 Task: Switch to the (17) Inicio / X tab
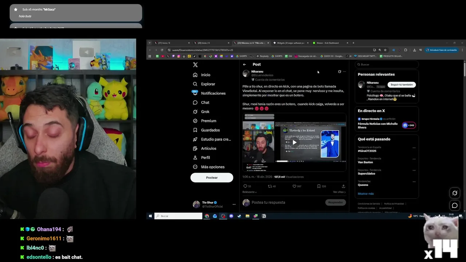(x=171, y=43)
